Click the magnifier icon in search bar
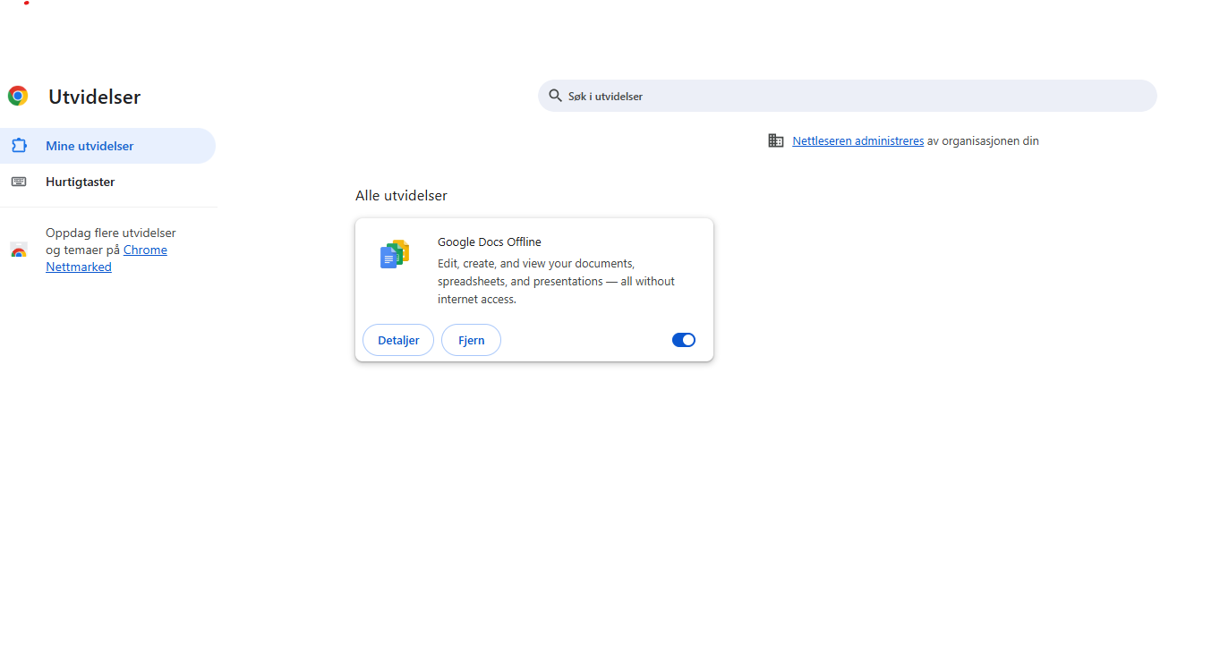The height and width of the screenshot is (670, 1220). tap(556, 96)
